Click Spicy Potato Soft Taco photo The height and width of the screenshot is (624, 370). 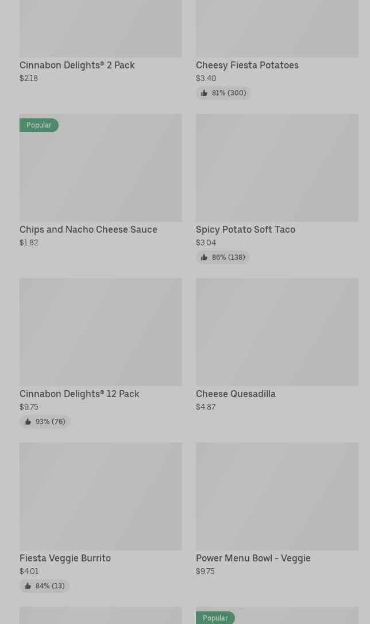[277, 167]
